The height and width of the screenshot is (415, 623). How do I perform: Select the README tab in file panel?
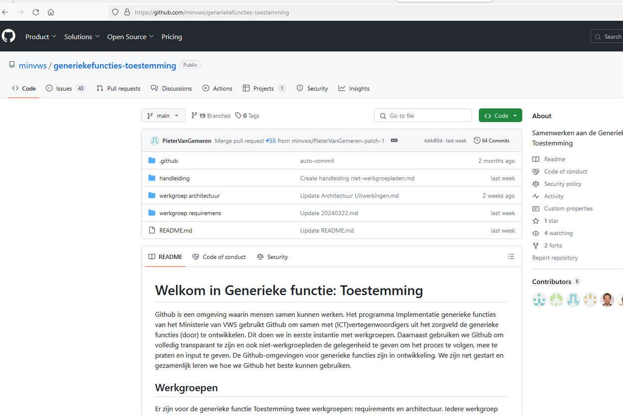pos(165,257)
